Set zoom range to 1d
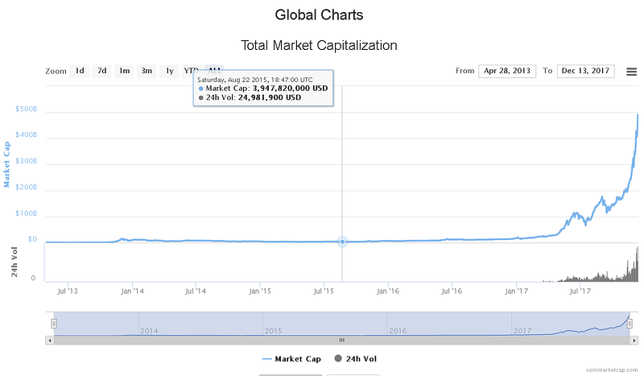 pos(80,71)
